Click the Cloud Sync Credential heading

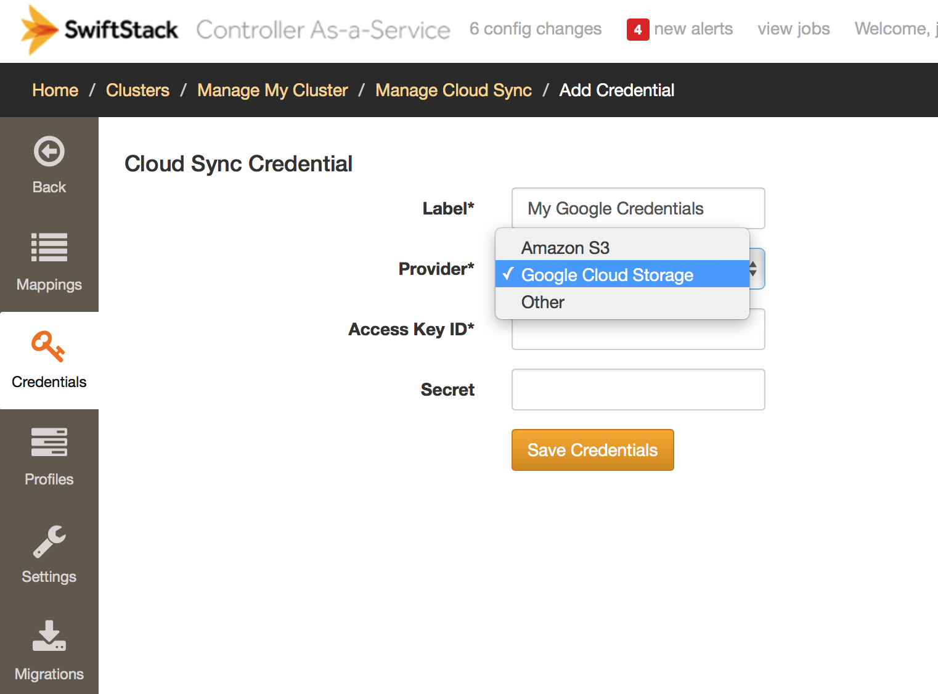click(239, 164)
